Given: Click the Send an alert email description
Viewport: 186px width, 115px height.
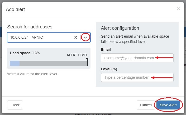Looking at the screenshot, I should 135,39.
